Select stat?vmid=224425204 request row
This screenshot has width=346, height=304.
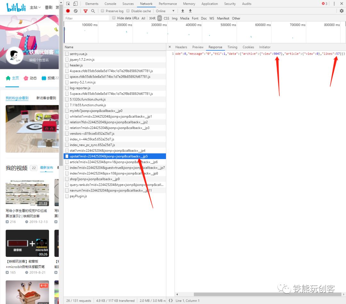[115, 151]
